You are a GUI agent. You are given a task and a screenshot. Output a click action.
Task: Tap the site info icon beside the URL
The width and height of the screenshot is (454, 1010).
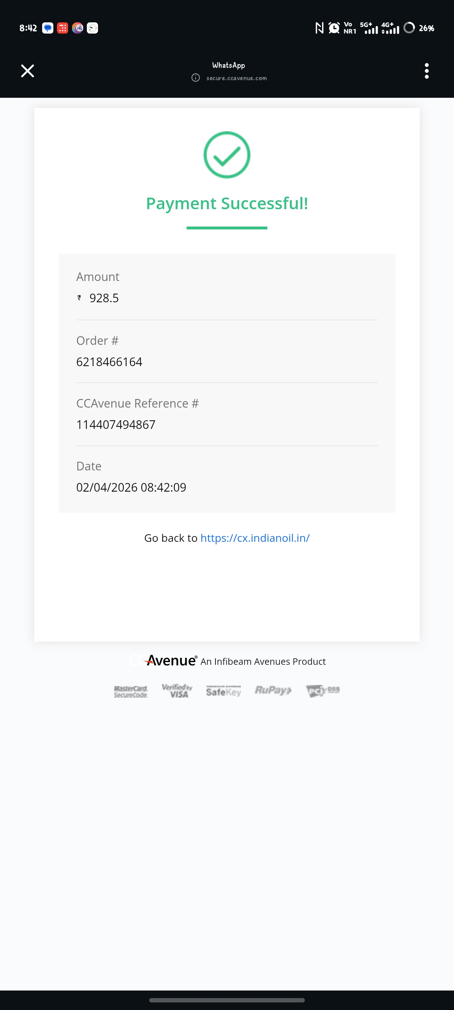(195, 78)
